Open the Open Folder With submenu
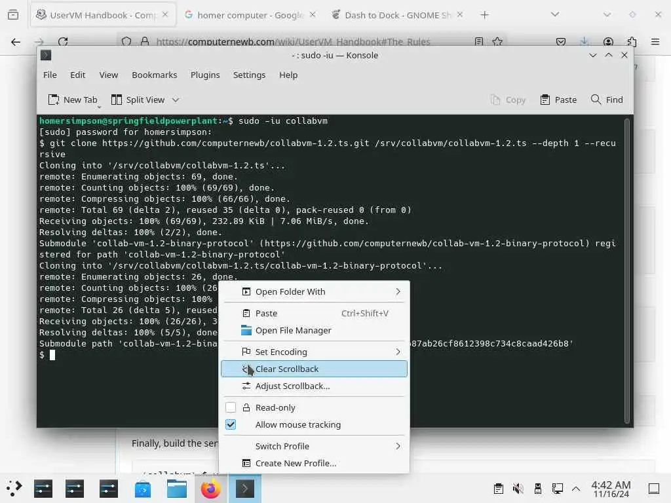The width and height of the screenshot is (671, 503). tap(314, 291)
